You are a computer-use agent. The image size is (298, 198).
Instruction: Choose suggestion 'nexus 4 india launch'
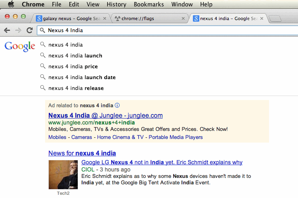[75, 55]
